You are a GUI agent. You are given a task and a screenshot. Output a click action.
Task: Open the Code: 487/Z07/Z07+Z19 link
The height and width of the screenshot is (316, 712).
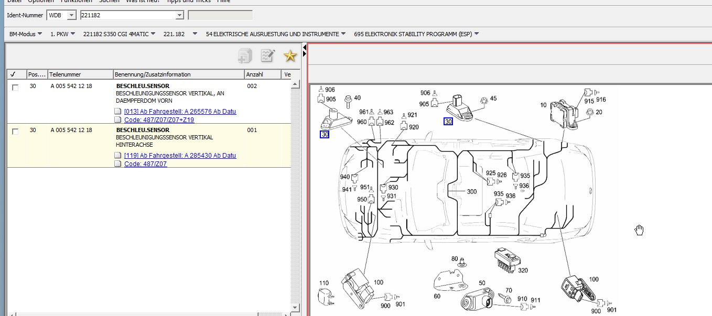tap(159, 120)
